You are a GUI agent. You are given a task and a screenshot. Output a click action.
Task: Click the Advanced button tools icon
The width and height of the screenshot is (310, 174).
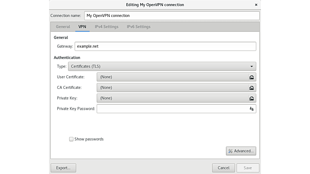(x=230, y=151)
